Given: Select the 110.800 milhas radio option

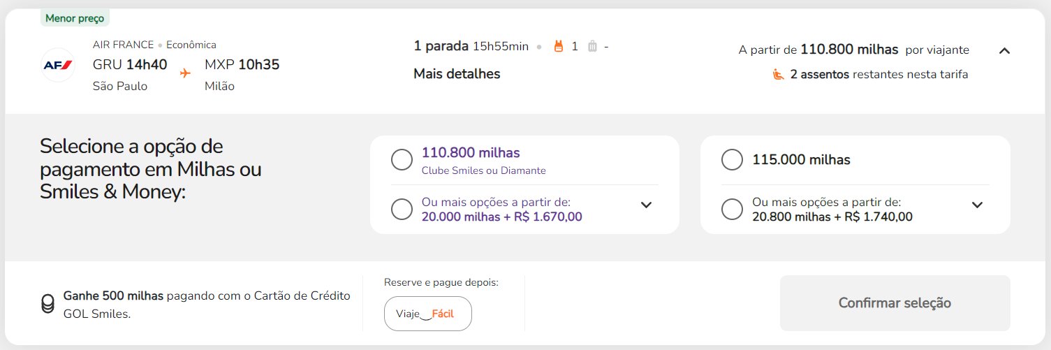Looking at the screenshot, I should point(402,160).
